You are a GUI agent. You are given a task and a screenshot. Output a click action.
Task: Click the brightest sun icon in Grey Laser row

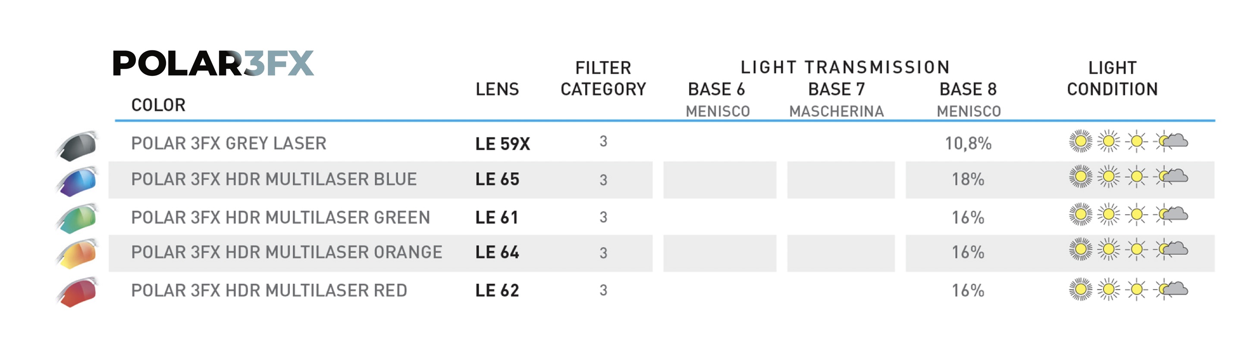pos(1080,141)
